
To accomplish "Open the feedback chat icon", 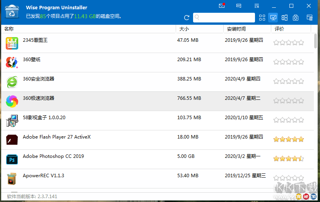I will 239,6.
